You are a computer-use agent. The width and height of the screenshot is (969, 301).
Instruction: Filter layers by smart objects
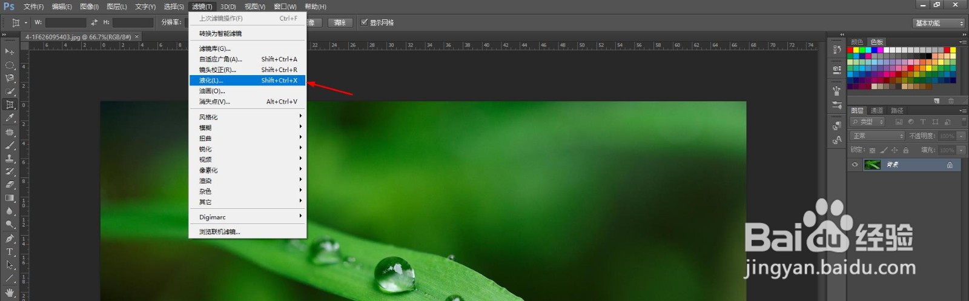[947, 122]
